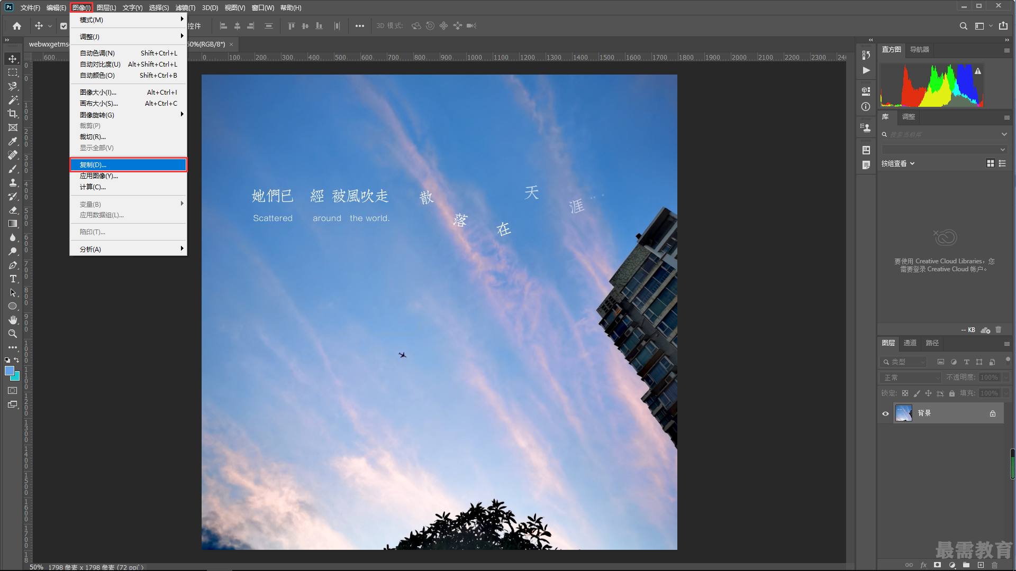Expand 调整(J) submenu
This screenshot has width=1016, height=571.
[x=128, y=36]
